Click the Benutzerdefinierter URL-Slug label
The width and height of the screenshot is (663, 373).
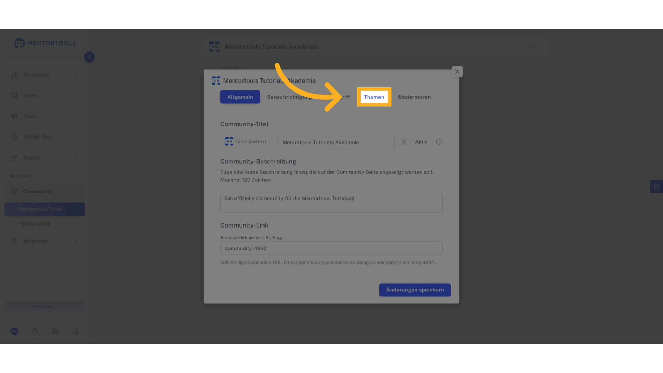(x=251, y=238)
